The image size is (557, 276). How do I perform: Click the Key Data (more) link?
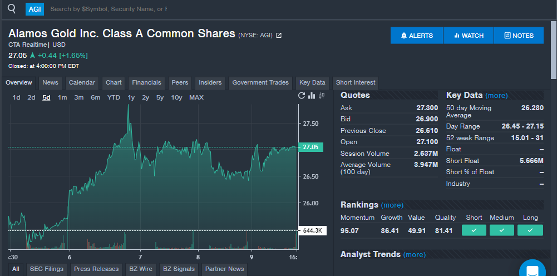(496, 96)
